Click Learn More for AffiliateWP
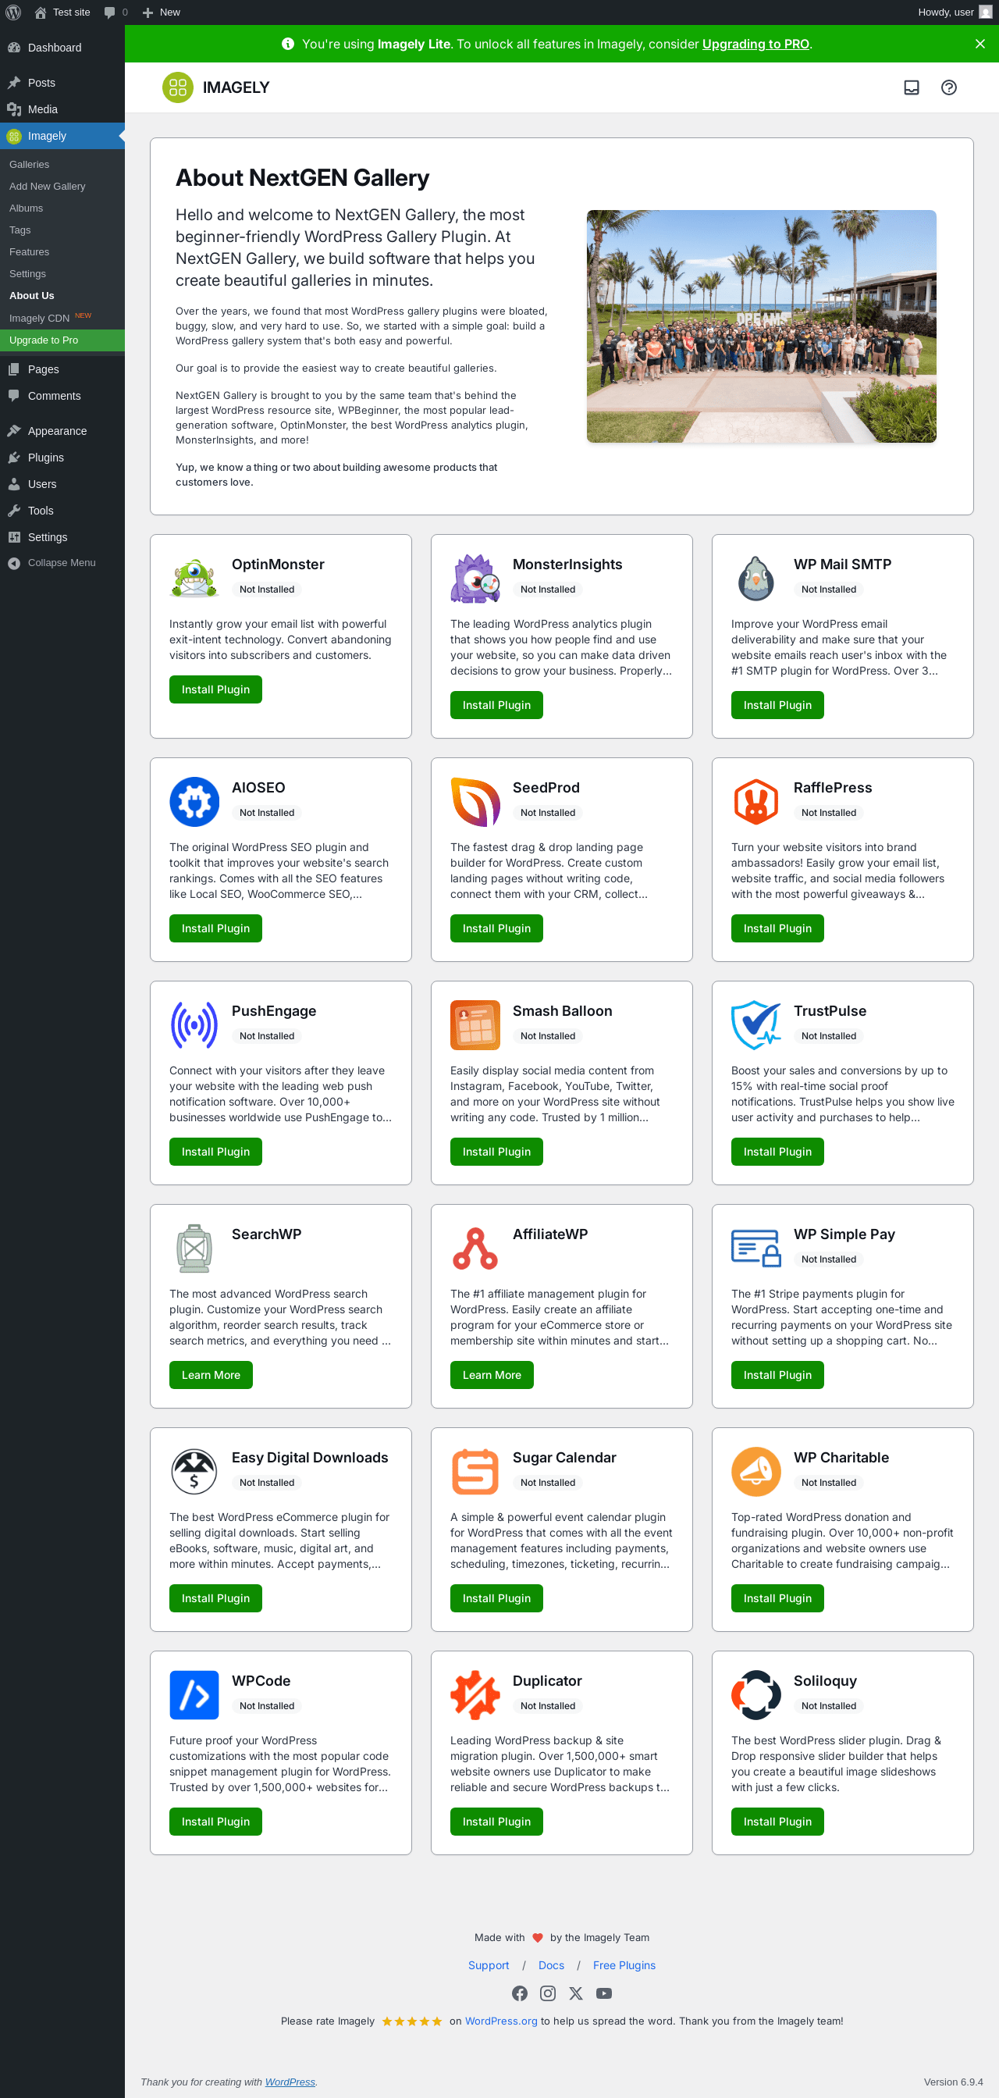The image size is (999, 2098). pyautogui.click(x=492, y=1375)
